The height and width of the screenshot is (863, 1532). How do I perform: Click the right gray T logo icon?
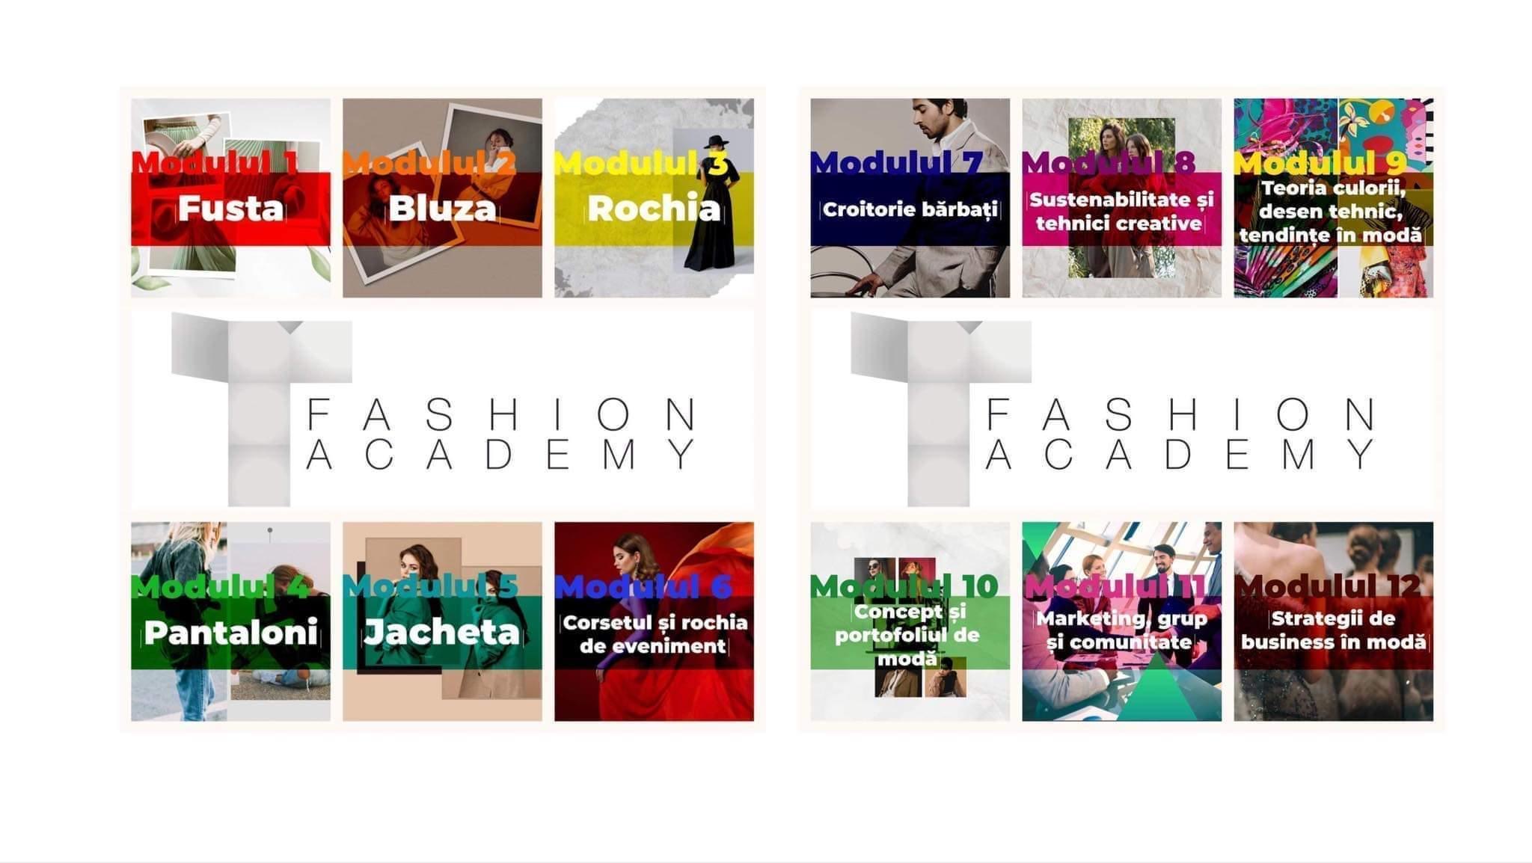pyautogui.click(x=940, y=409)
